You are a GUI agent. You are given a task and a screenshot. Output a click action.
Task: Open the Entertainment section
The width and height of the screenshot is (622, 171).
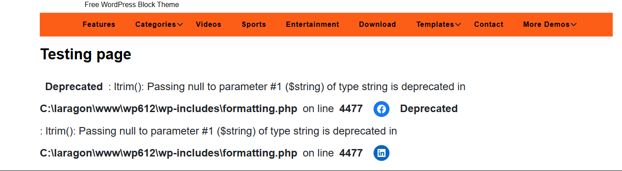[313, 25]
